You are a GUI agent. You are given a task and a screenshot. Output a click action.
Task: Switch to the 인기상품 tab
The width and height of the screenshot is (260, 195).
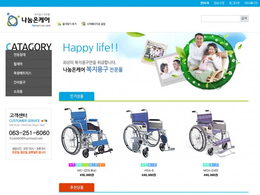click(77, 96)
